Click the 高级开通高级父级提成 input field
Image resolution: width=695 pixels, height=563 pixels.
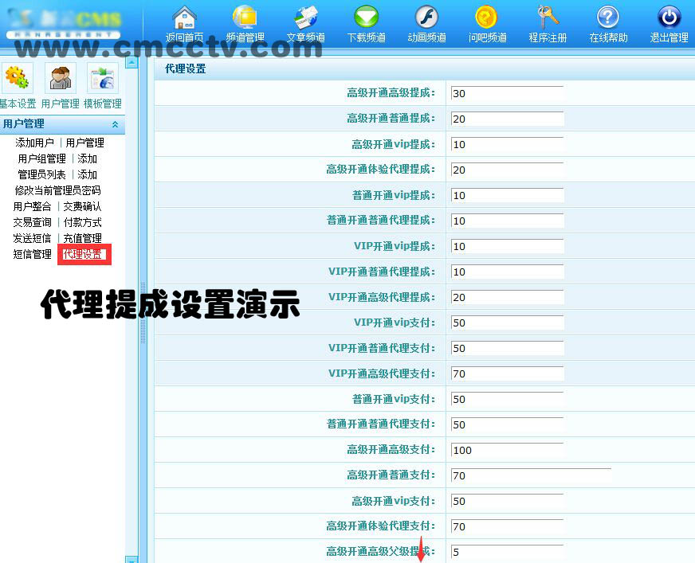tap(507, 552)
